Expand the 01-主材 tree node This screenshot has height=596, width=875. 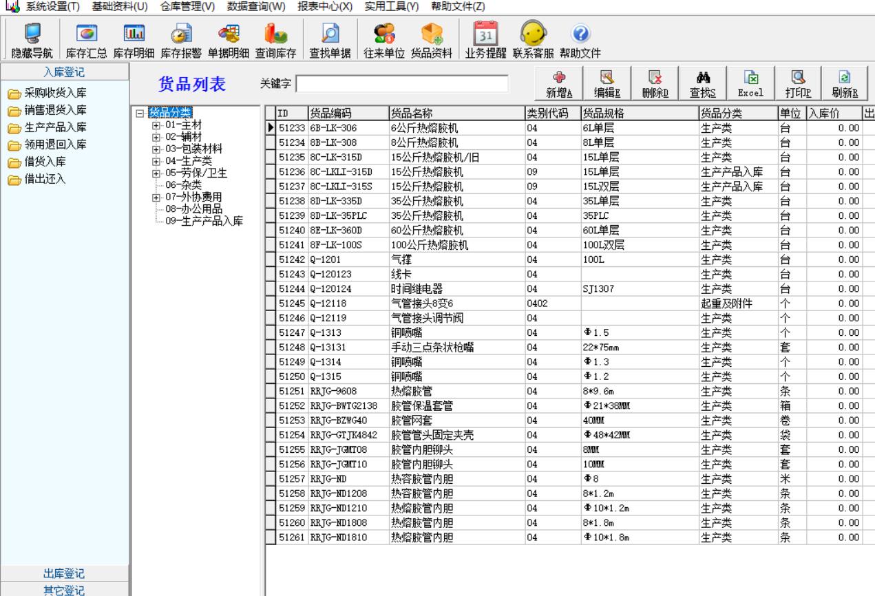tap(156, 125)
